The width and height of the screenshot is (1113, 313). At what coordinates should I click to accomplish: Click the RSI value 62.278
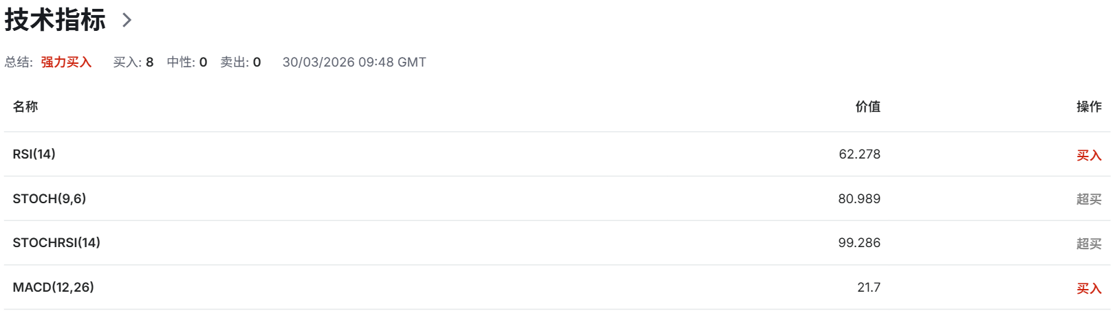coord(859,154)
